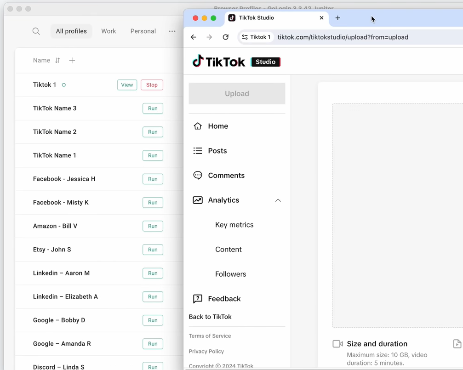Click the TikTok Studio logo
This screenshot has height=370, width=463.
pyautogui.click(x=236, y=62)
